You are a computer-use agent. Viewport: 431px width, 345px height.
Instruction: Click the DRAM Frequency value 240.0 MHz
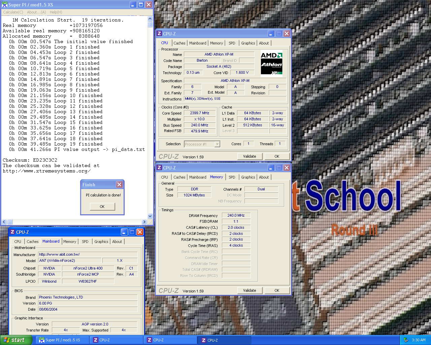236,216
